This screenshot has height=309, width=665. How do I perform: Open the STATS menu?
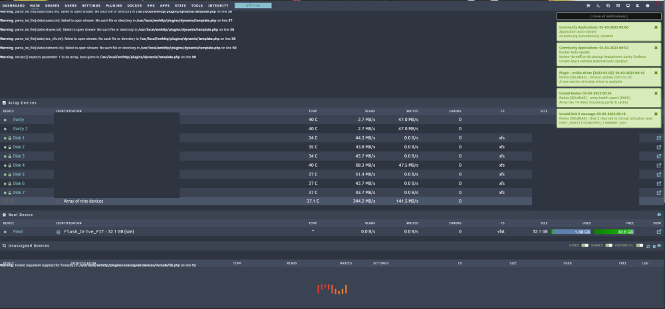point(180,5)
